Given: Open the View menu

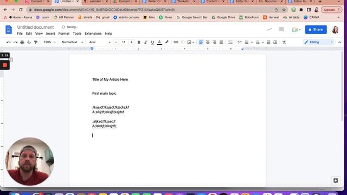Looking at the screenshot, I should pyautogui.click(x=38, y=34).
